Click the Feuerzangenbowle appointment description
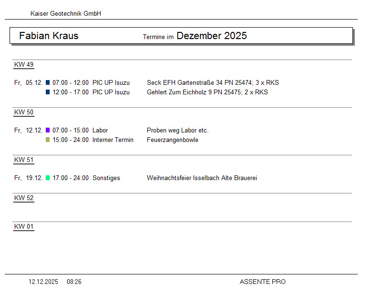This screenshot has height=293, width=372. click(172, 140)
